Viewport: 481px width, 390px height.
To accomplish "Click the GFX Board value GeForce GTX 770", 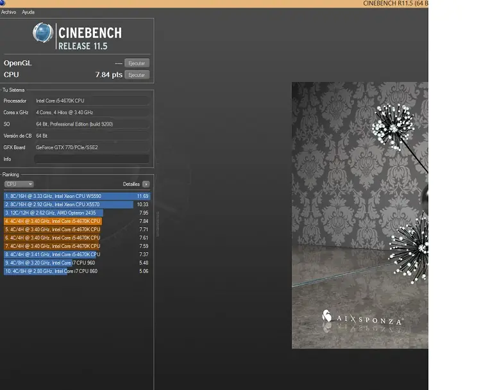I will coord(92,147).
